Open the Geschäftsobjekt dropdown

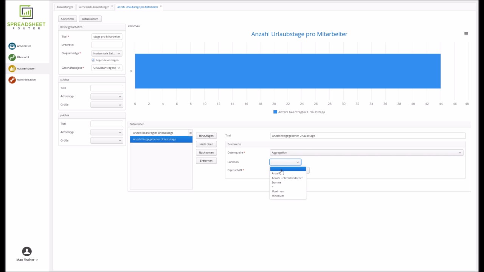(x=107, y=68)
